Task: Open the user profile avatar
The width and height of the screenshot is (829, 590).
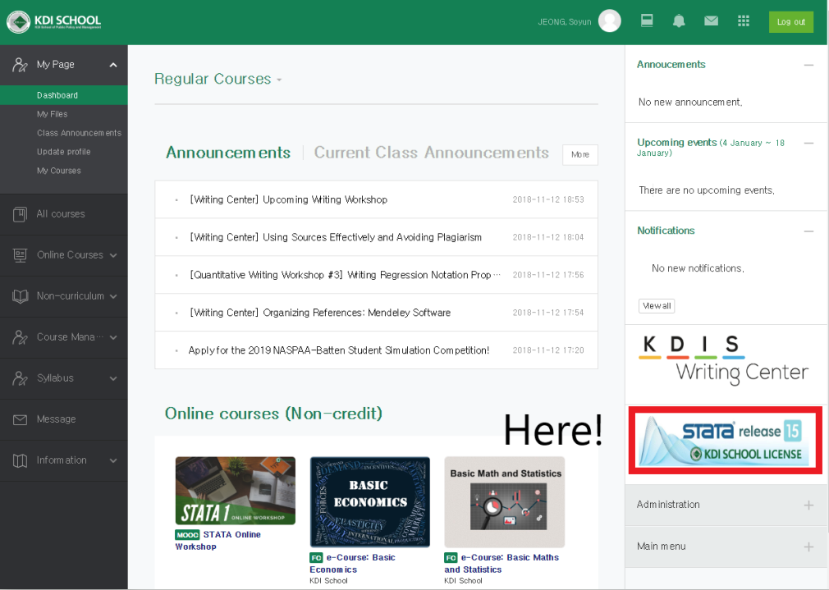Action: [609, 21]
